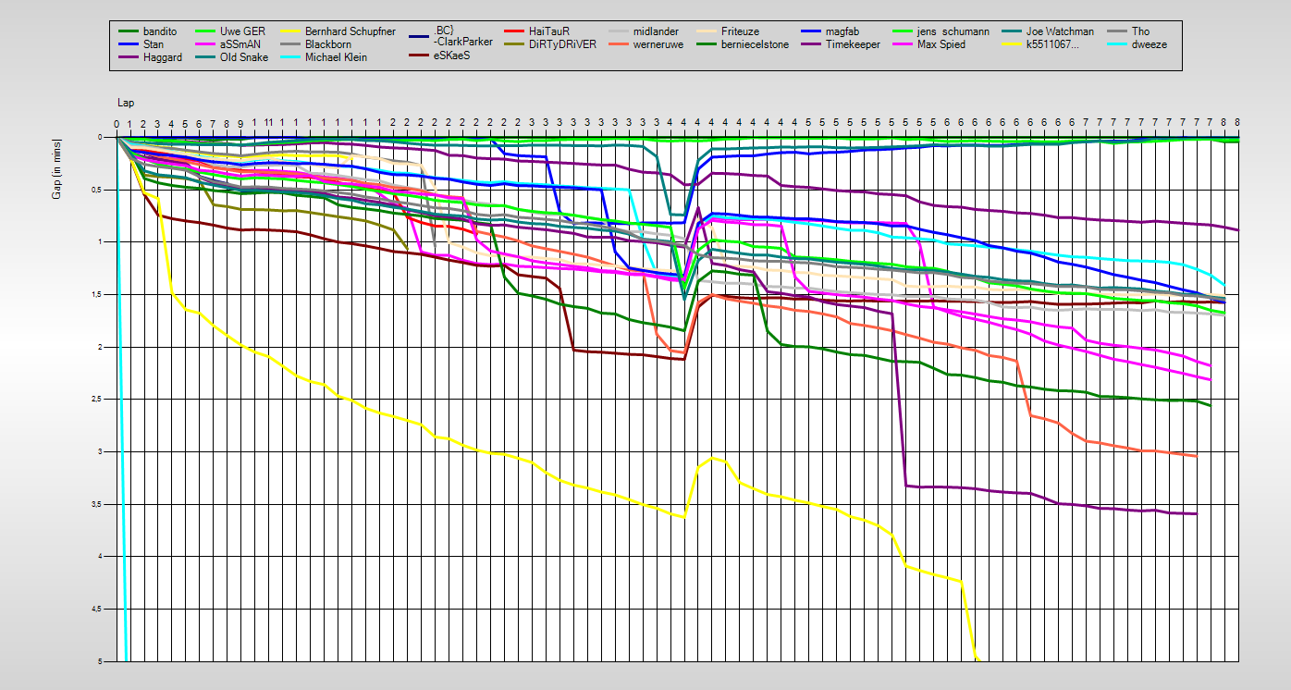Select werneruwe legend entry
This screenshot has width=1291, height=690.
click(x=658, y=44)
